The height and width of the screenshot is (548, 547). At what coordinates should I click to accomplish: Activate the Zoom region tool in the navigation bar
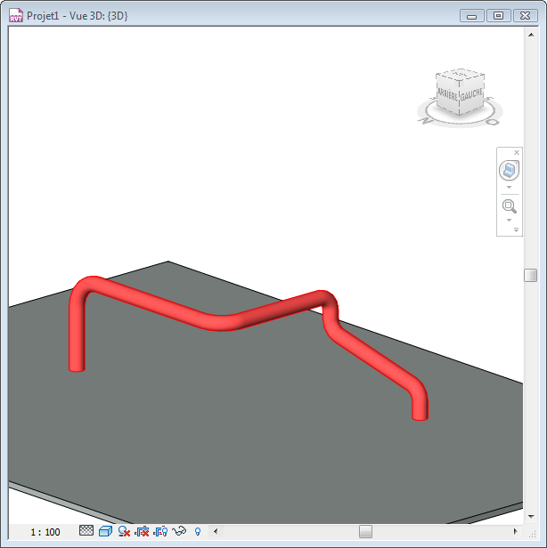pyautogui.click(x=510, y=206)
